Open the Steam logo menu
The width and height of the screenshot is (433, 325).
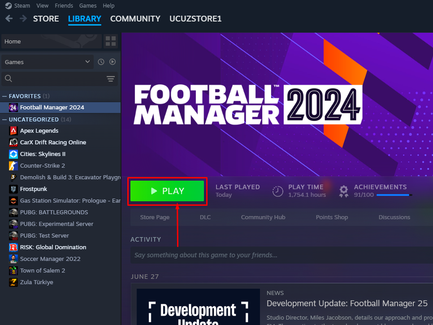[8, 5]
